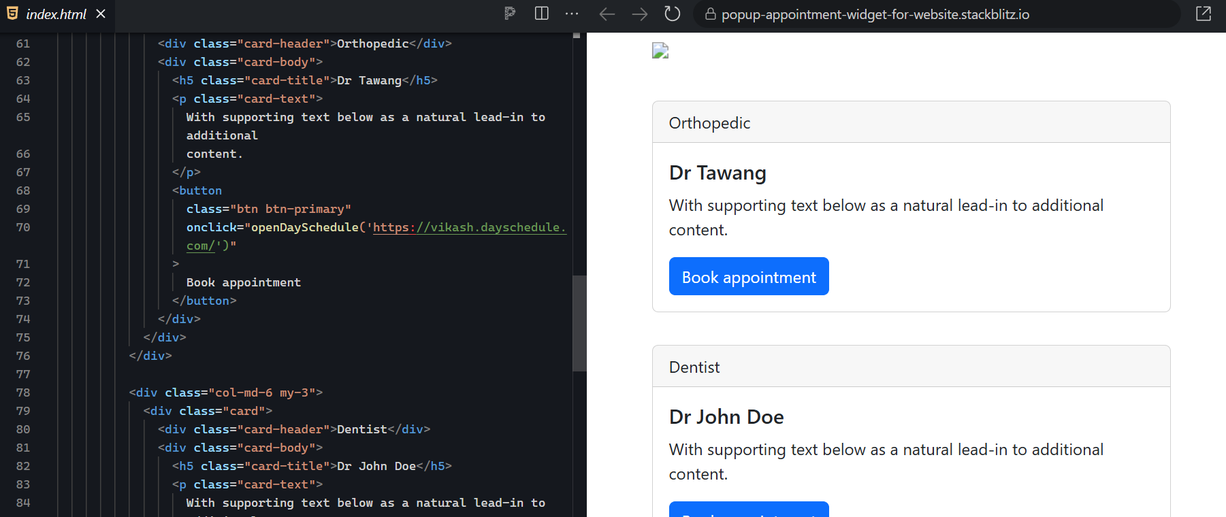Click Dr Tawang's supporting text paragraph in preview
Image resolution: width=1226 pixels, height=517 pixels.
coord(886,218)
